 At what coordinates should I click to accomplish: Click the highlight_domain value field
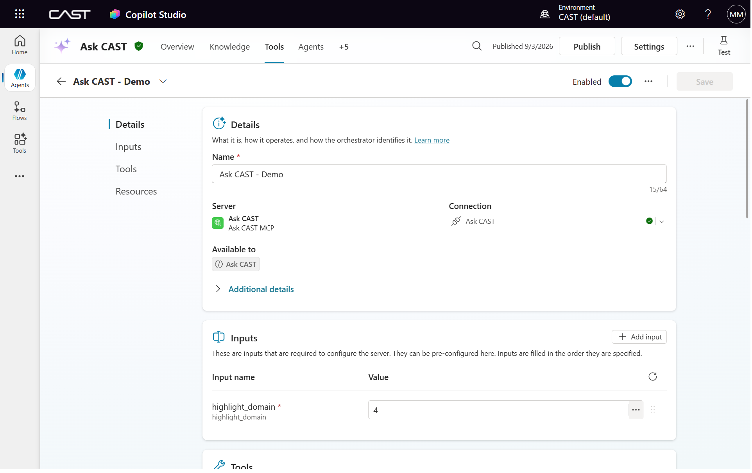click(x=498, y=410)
